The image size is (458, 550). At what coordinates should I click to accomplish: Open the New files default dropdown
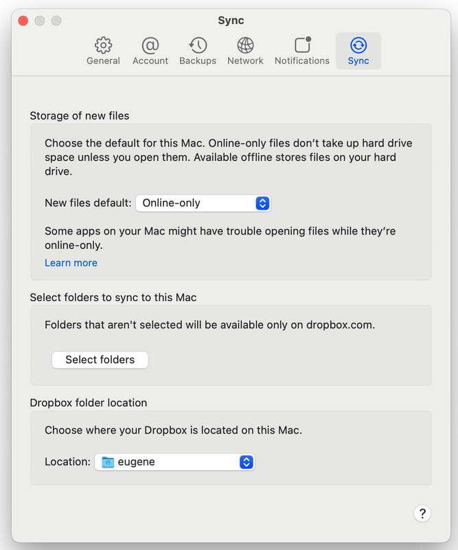point(203,203)
